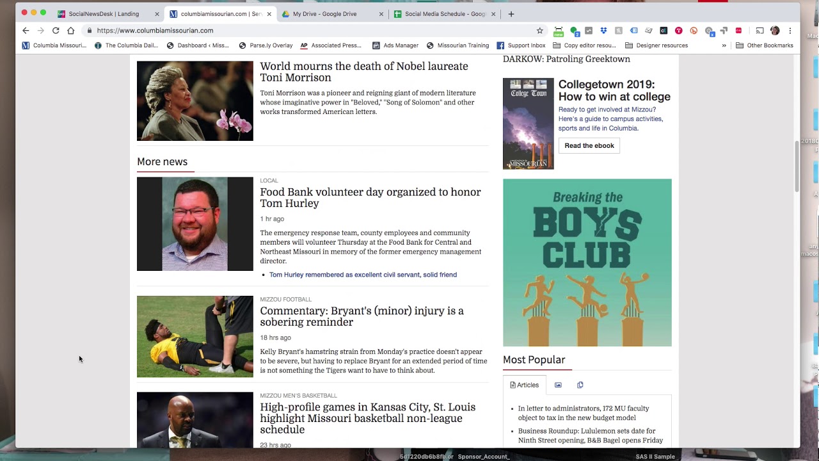This screenshot has width=819, height=461.
Task: Click the Collegetown ebook cover image
Action: pyautogui.click(x=529, y=124)
